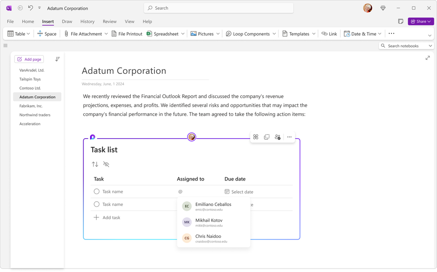Expand the Pictures dropdown arrow
Image resolution: width=437 pixels, height=272 pixels.
tap(218, 34)
